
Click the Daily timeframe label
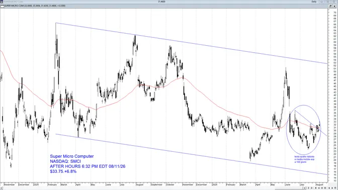[314, 2]
